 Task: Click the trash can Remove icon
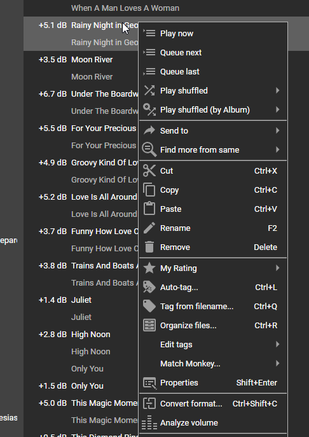[149, 247]
